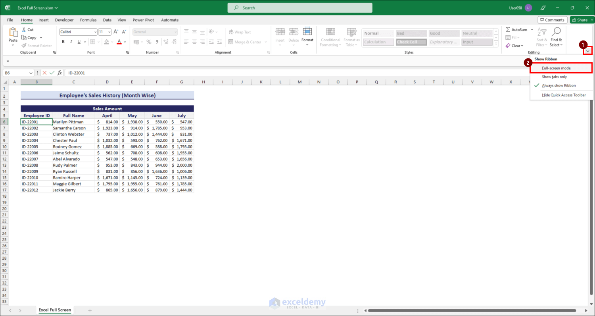Screen dimensions: 595x316
Task: Toggle Merge & Center
Action: [245, 42]
